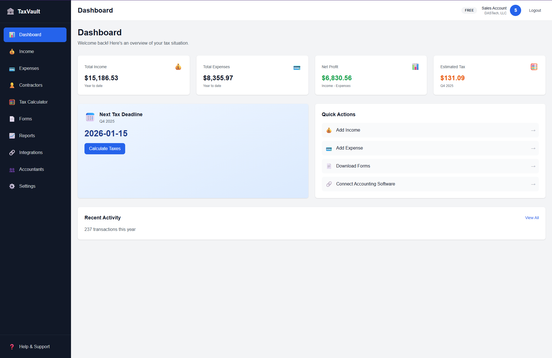Click the Help & Support question mark icon
The width and height of the screenshot is (552, 358).
pyautogui.click(x=12, y=346)
